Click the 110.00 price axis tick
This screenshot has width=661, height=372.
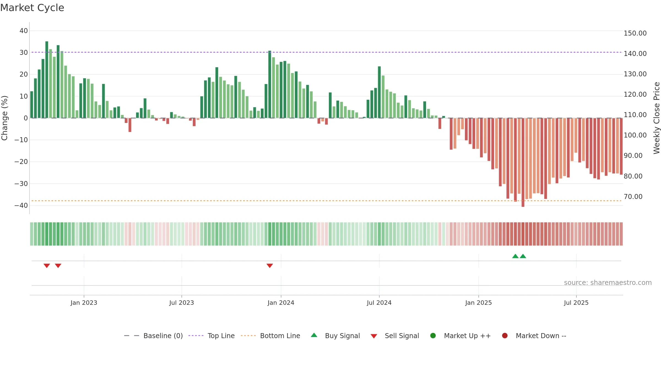(635, 115)
